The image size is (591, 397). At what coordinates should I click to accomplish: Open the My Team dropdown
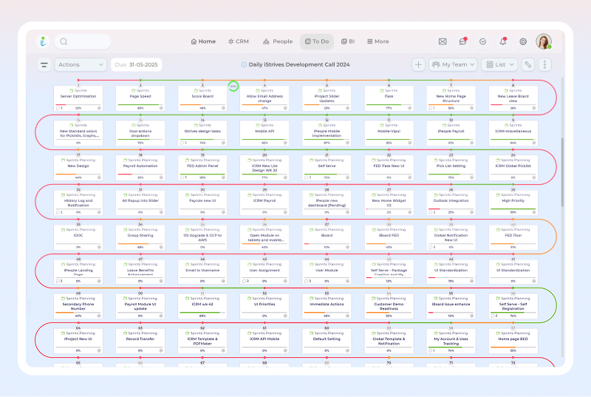[453, 65]
